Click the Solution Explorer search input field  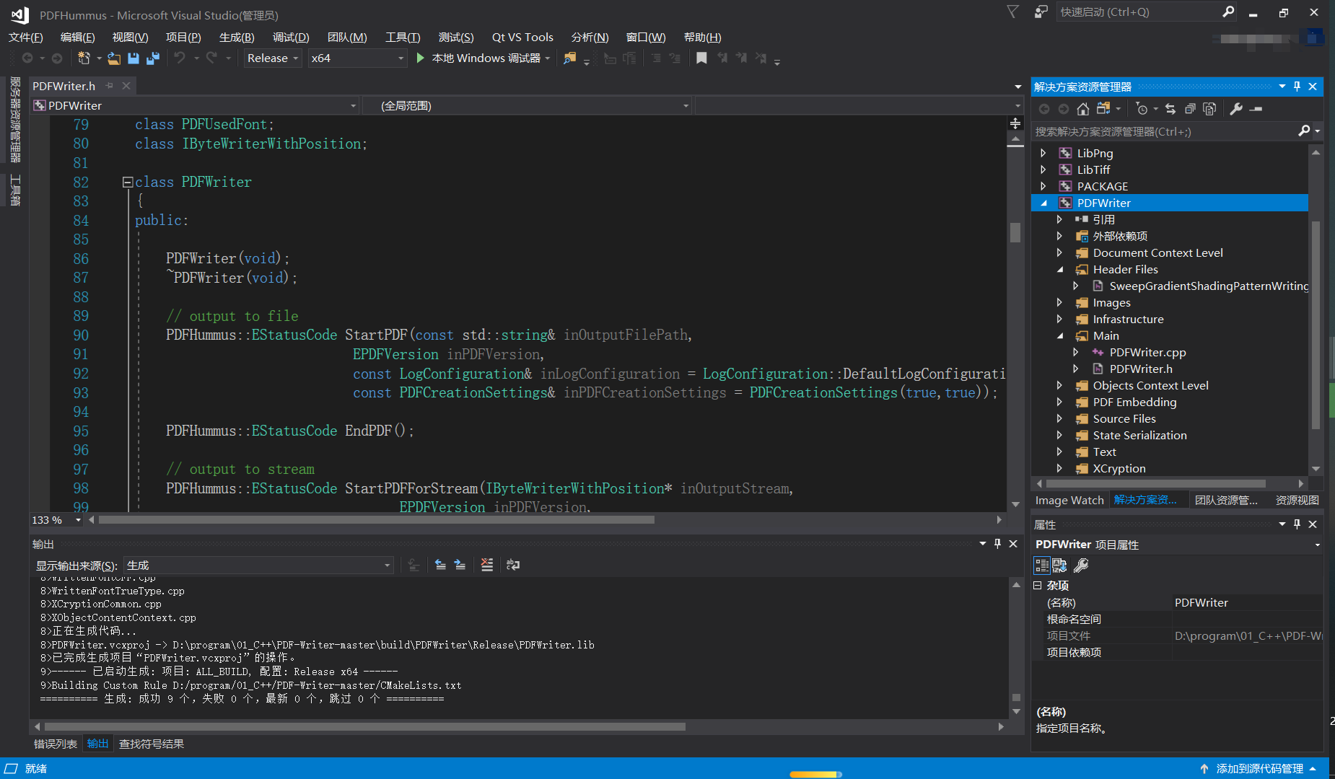click(x=1165, y=131)
